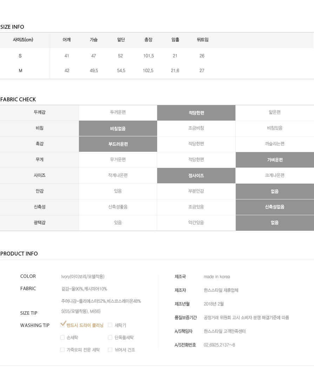The height and width of the screenshot is (368, 314).
Task: Click the 조금있음 cell
Action: [x=196, y=207]
